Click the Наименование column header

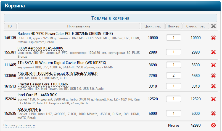point(79,26)
